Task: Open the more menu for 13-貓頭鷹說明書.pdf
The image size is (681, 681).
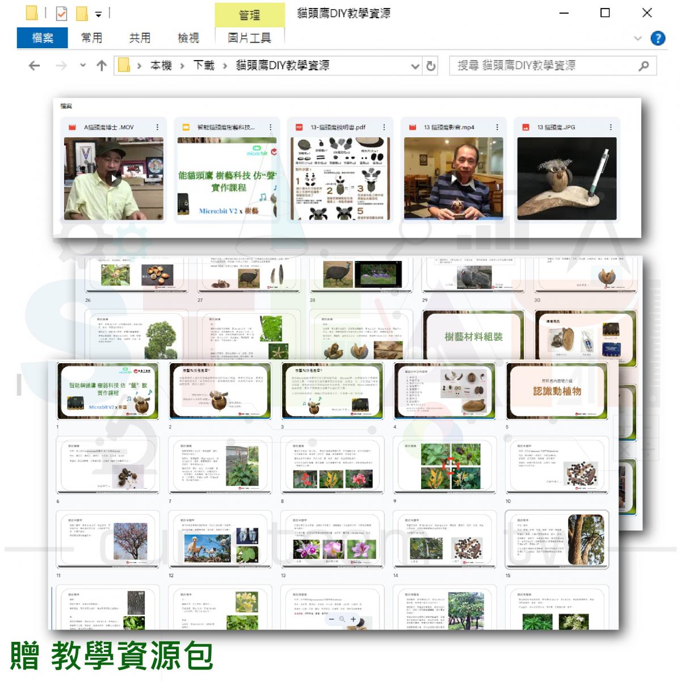Action: (x=384, y=128)
